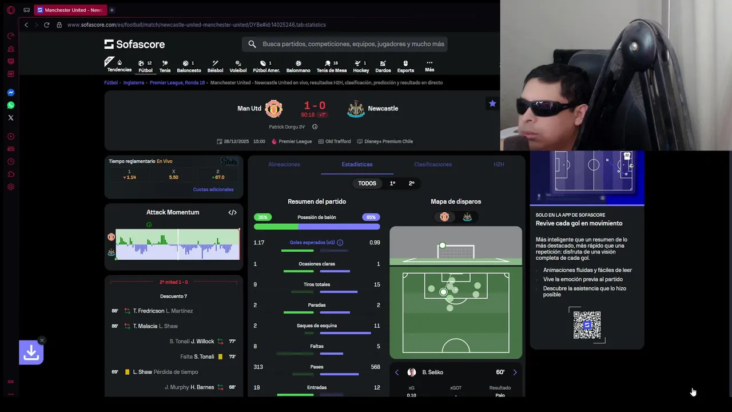Viewport: 732px width, 412px height.
Task: Show first half statistics (1º)
Action: [x=392, y=184]
